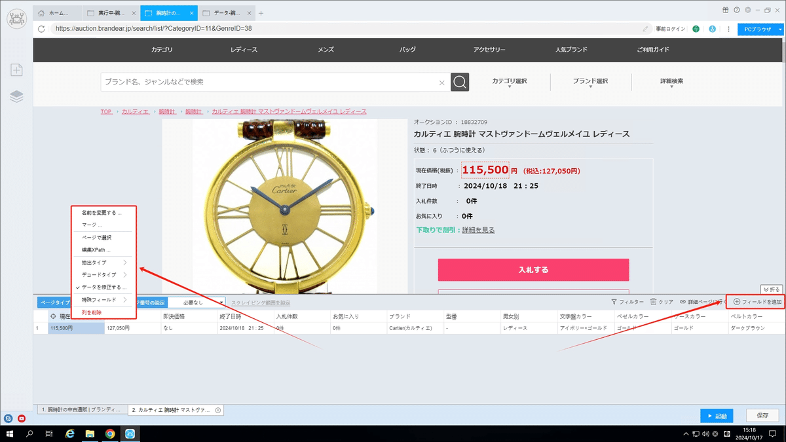Switch to the ホーム tab
Image resolution: width=786 pixels, height=442 pixels.
pyautogui.click(x=58, y=13)
